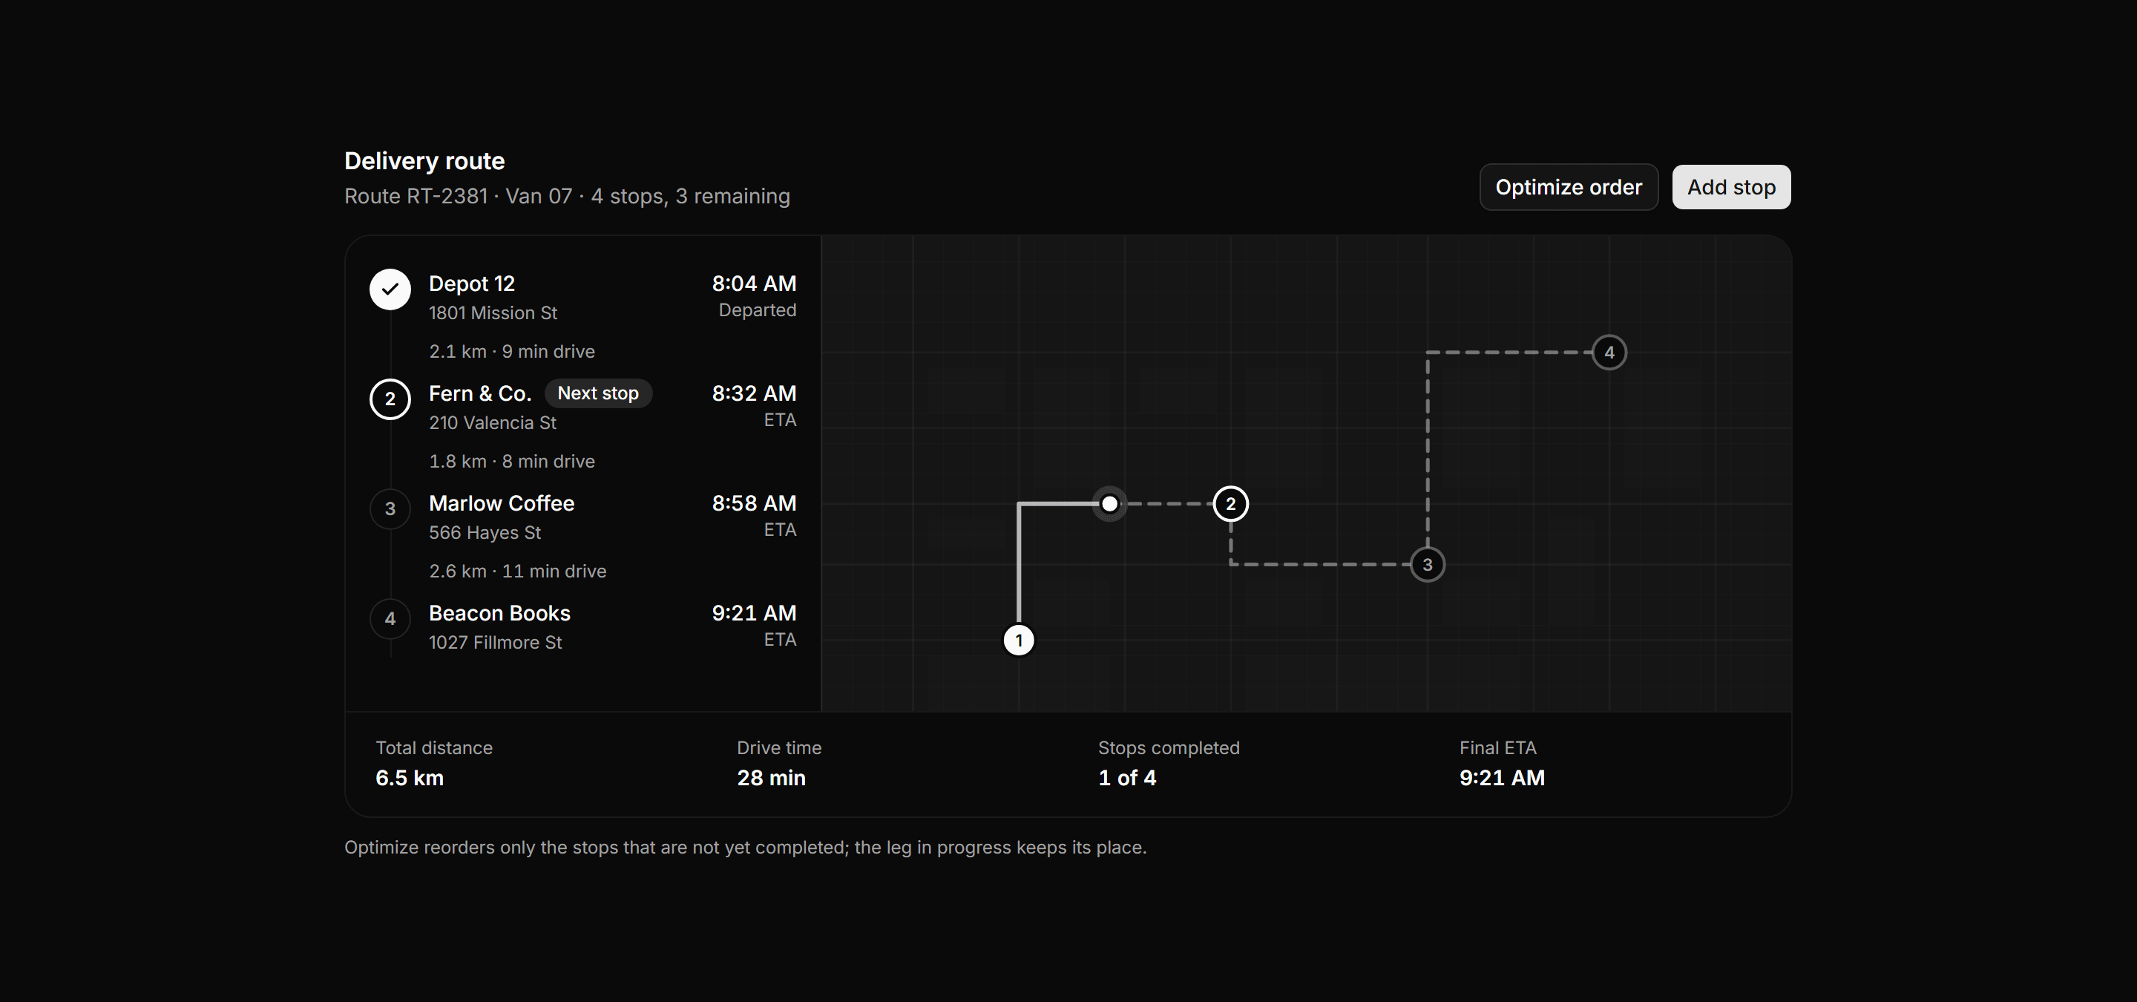Click the 1.8 km · 8 min drive leg
The width and height of the screenshot is (2137, 1002).
512,461
